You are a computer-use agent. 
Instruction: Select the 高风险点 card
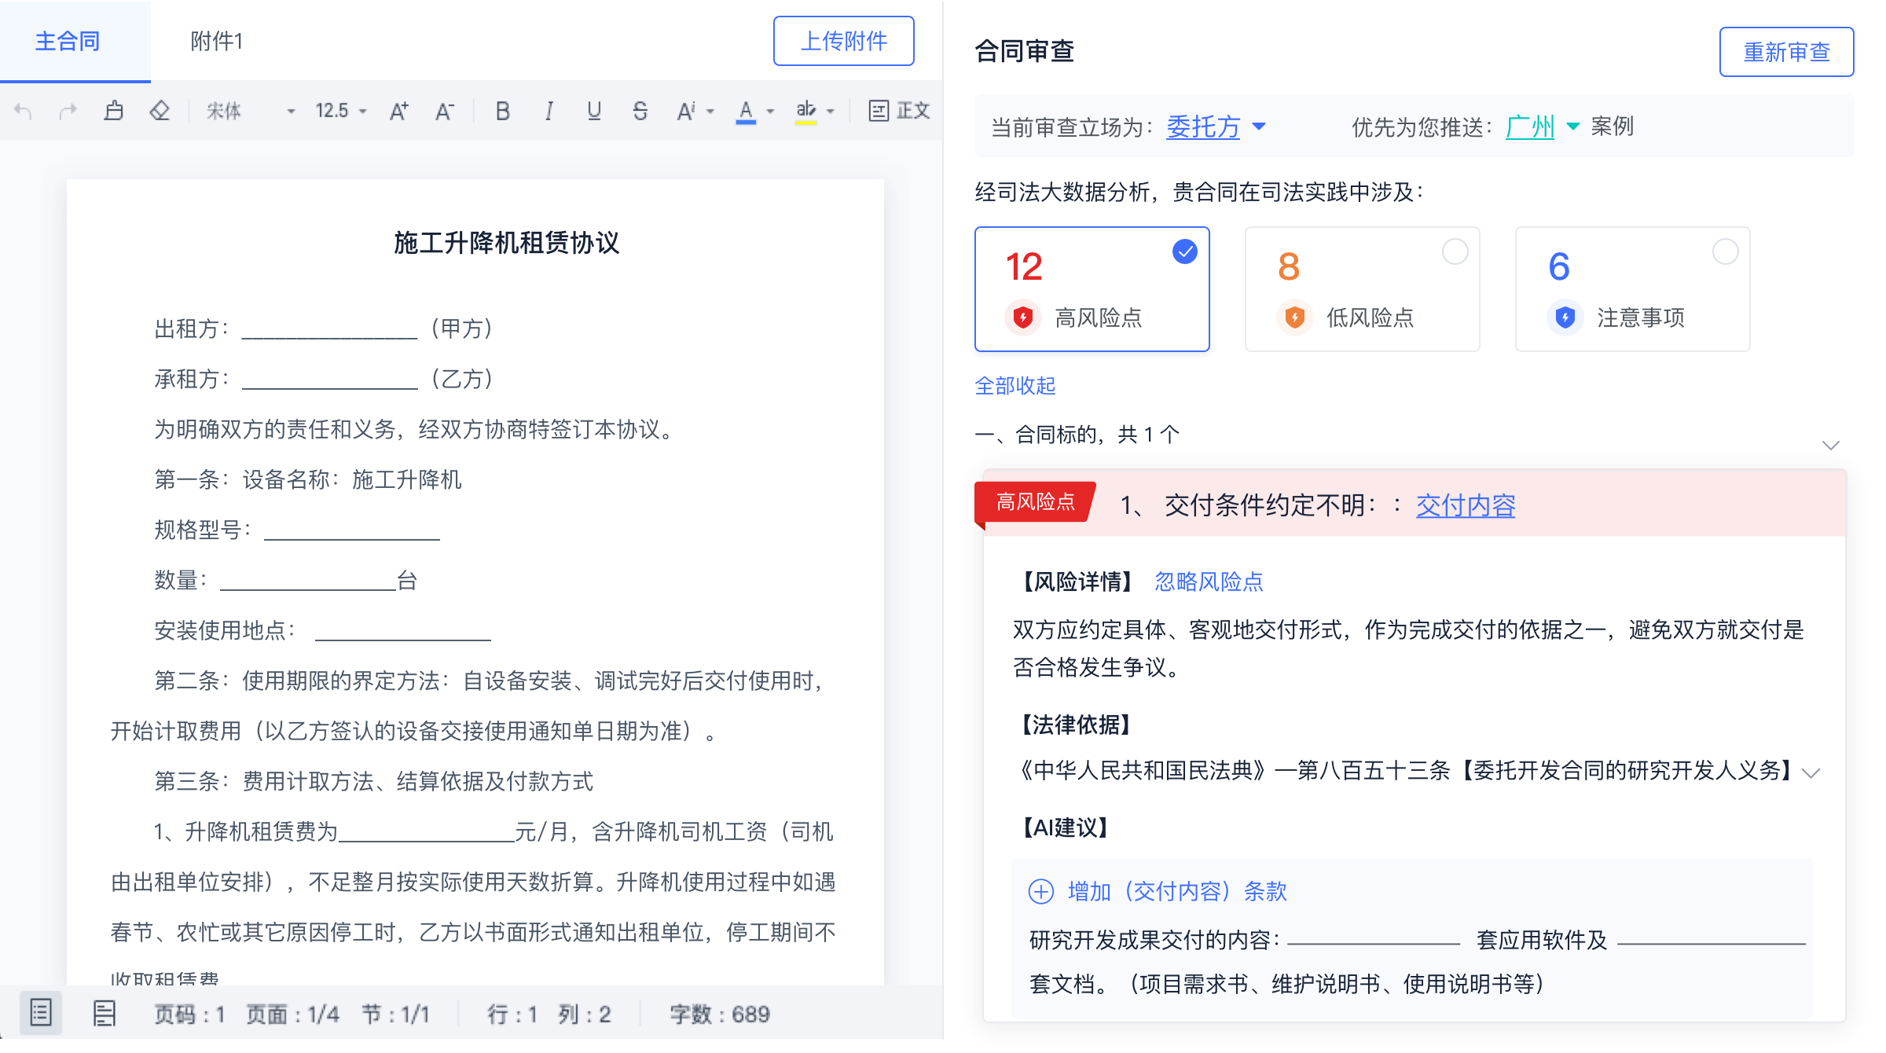(x=1092, y=289)
